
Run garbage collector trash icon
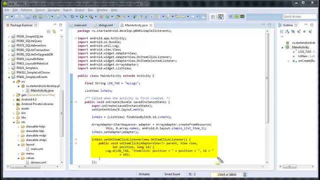245,174
